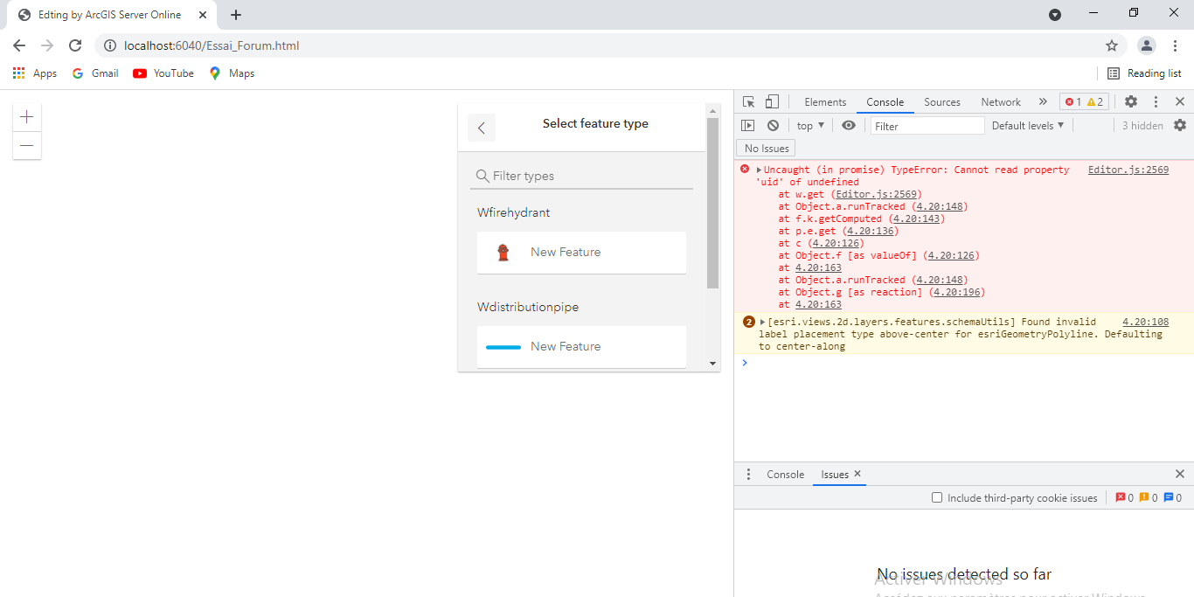
Task: Open the Chrome profile avatar
Action: pyautogui.click(x=1147, y=45)
